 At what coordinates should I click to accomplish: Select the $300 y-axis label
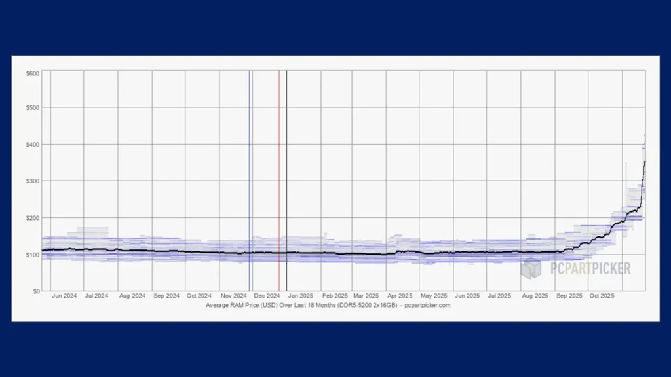click(33, 181)
